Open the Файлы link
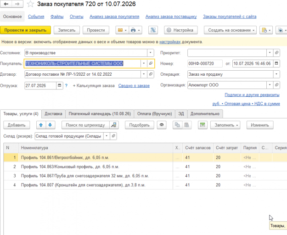287x235 pixels. 57,17
